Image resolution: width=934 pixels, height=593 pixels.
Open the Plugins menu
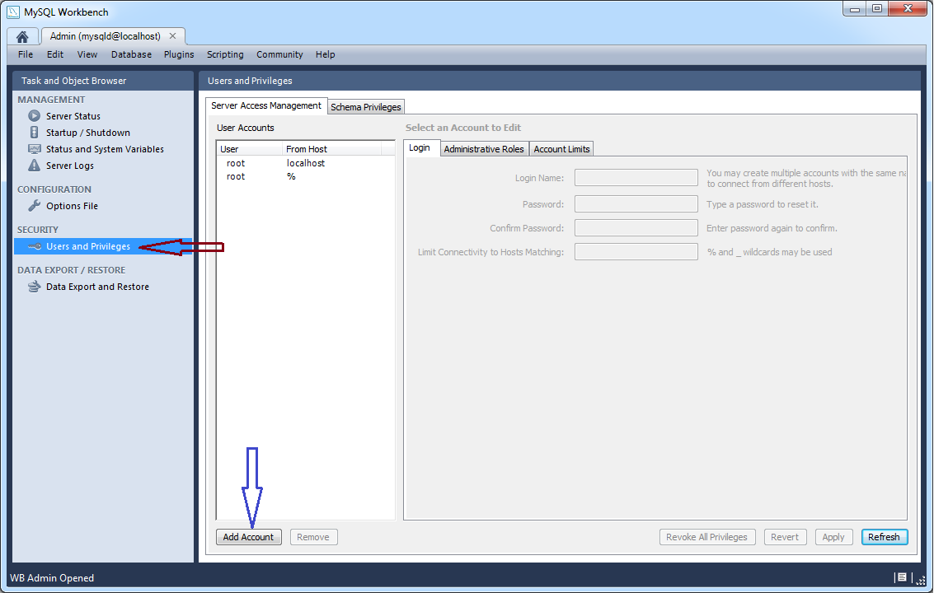(179, 54)
